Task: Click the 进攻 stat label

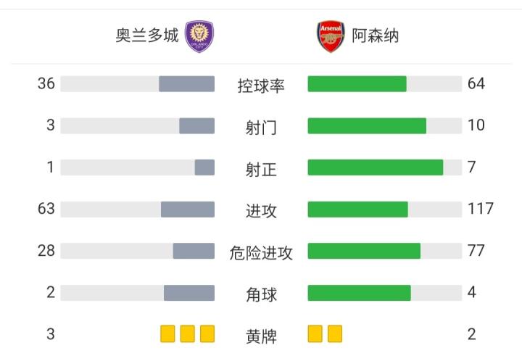Action: 261,211
